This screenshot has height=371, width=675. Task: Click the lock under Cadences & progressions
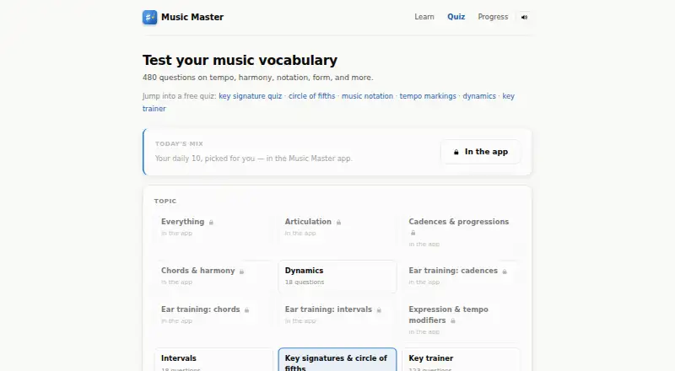[x=413, y=233]
